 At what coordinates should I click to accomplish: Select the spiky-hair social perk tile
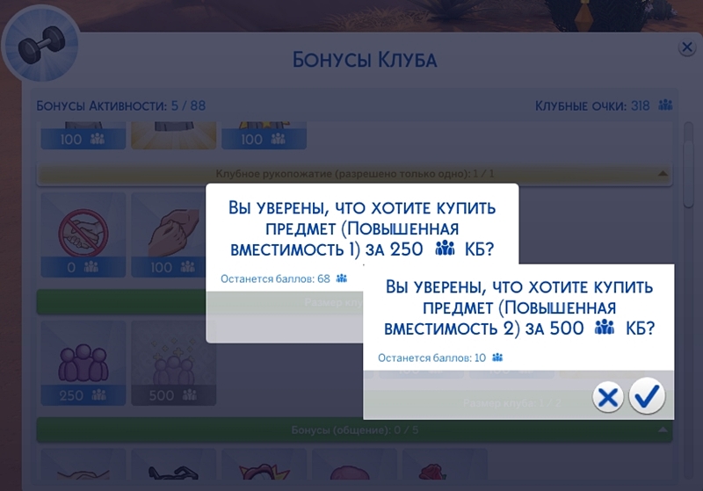pos(265,465)
